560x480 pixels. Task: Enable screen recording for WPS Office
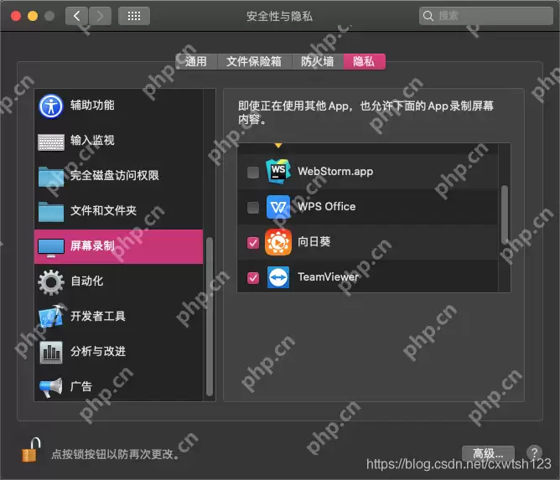(253, 207)
